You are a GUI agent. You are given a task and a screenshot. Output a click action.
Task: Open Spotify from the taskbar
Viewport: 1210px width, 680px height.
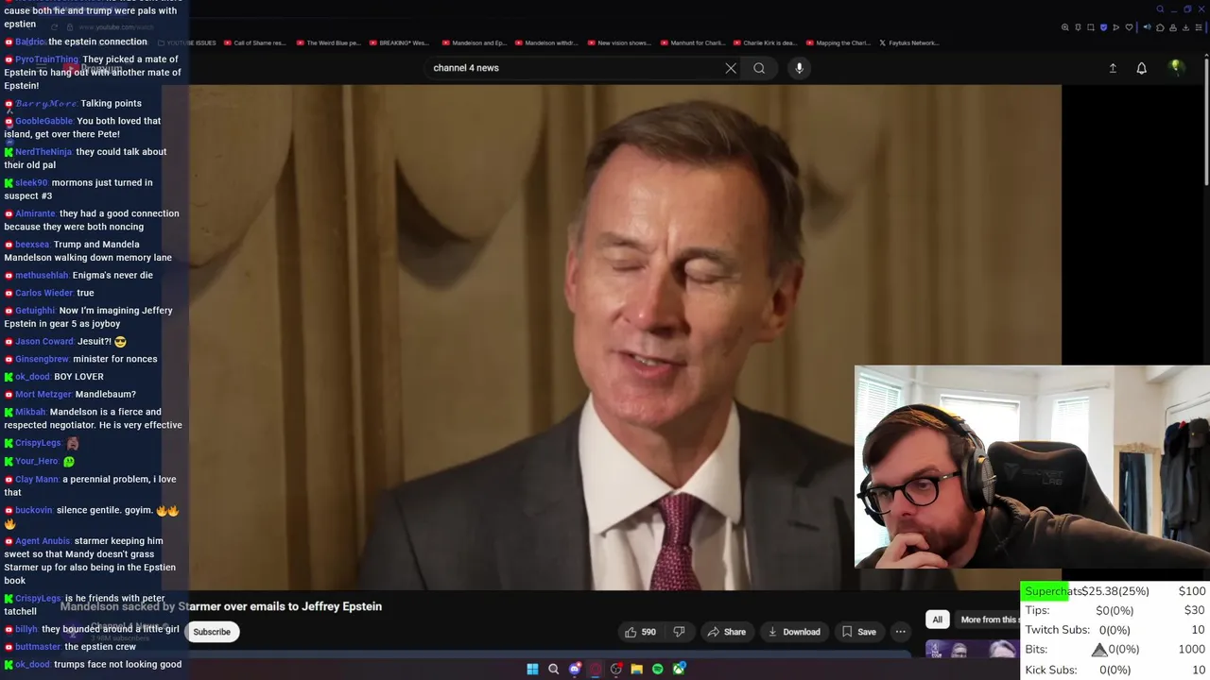point(658,669)
